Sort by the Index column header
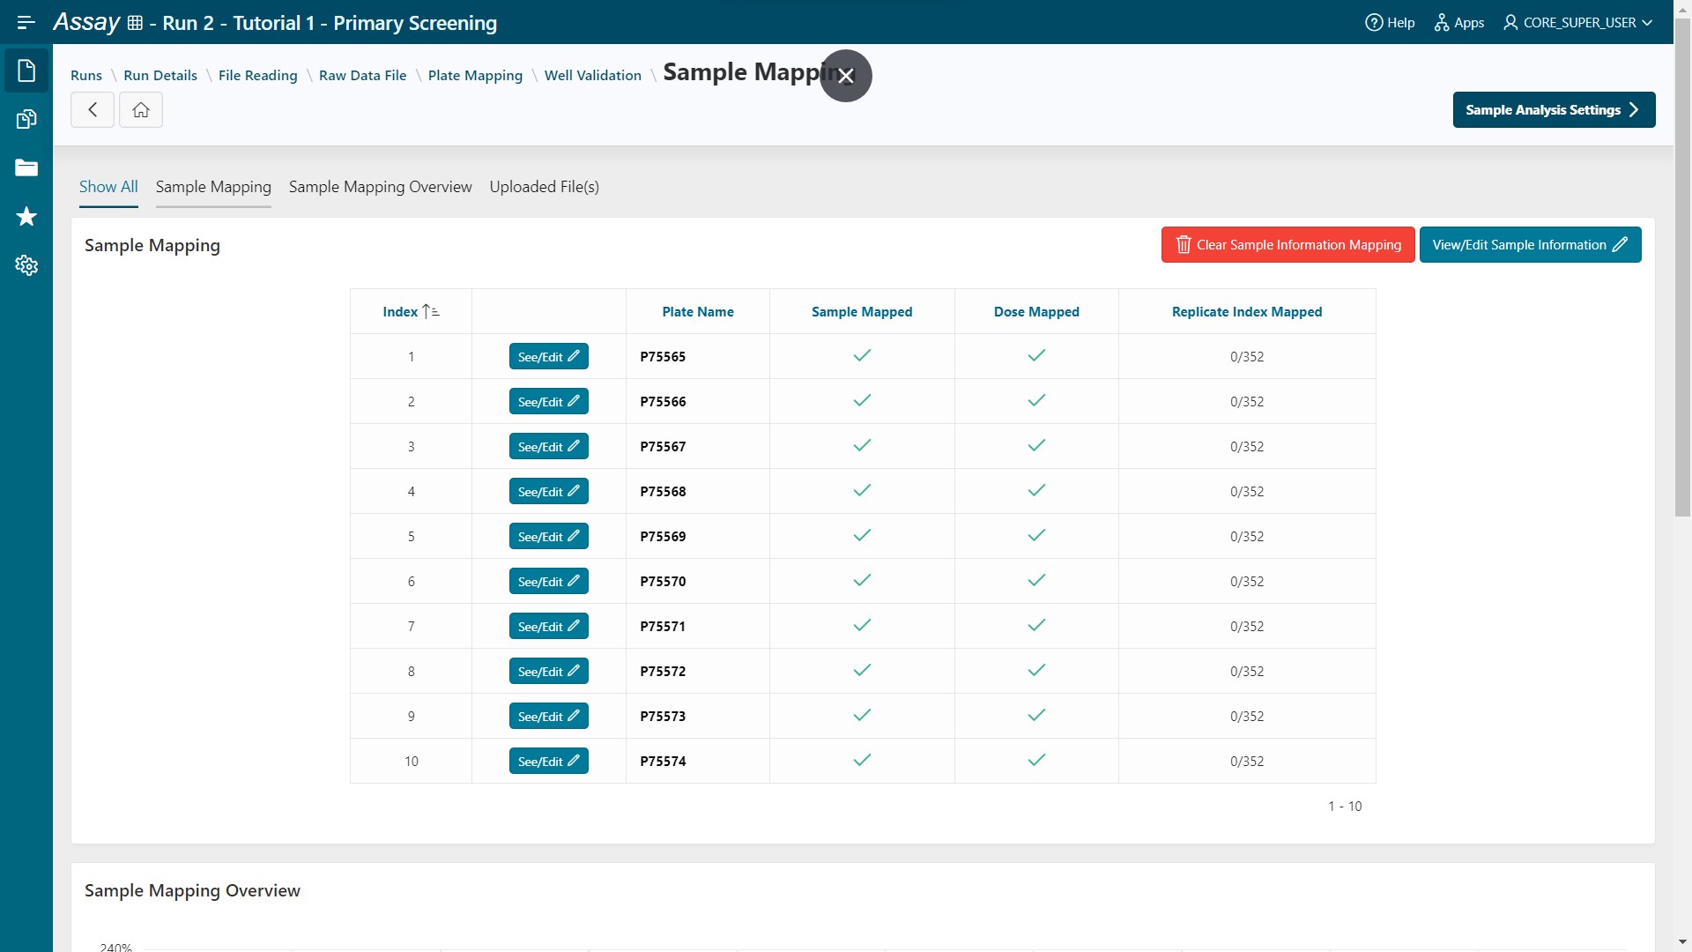 (411, 312)
